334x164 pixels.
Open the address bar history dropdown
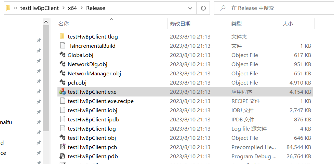click(190, 8)
